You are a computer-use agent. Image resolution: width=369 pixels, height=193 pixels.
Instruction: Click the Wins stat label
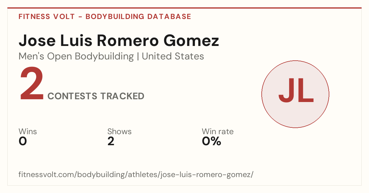pyautogui.click(x=28, y=131)
